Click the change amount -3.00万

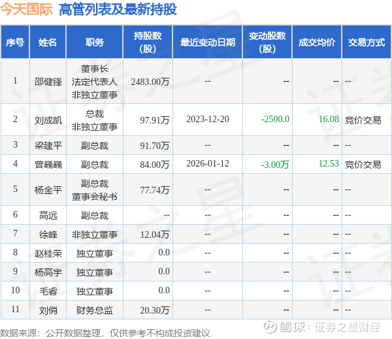(x=275, y=165)
